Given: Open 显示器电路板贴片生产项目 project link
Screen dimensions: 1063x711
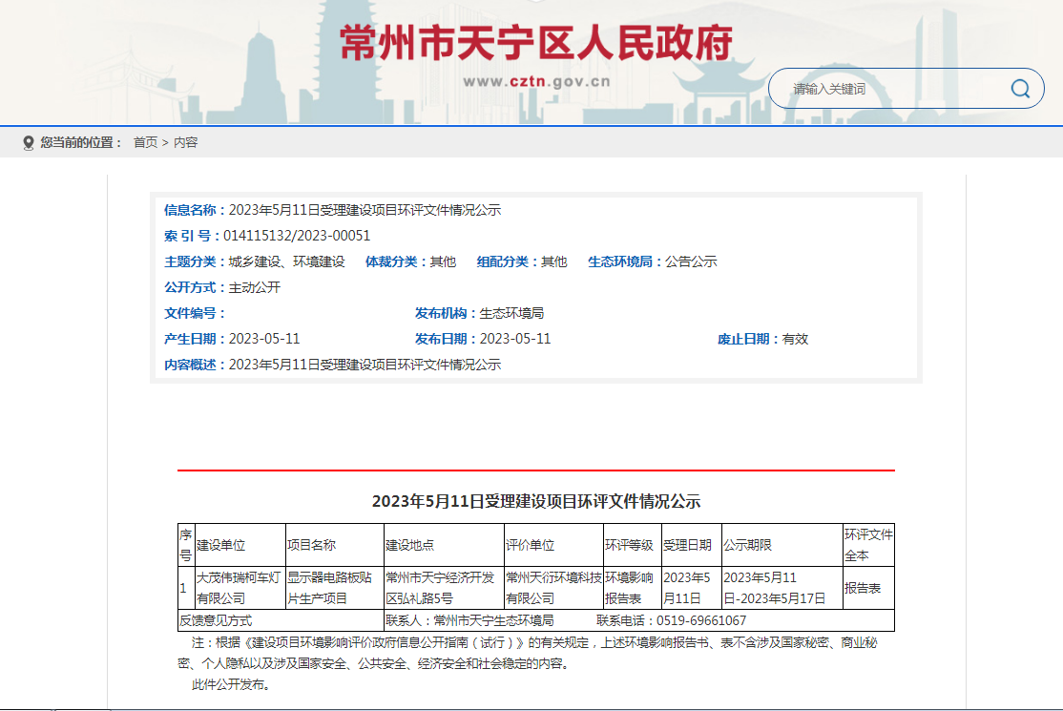Looking at the screenshot, I should (333, 588).
